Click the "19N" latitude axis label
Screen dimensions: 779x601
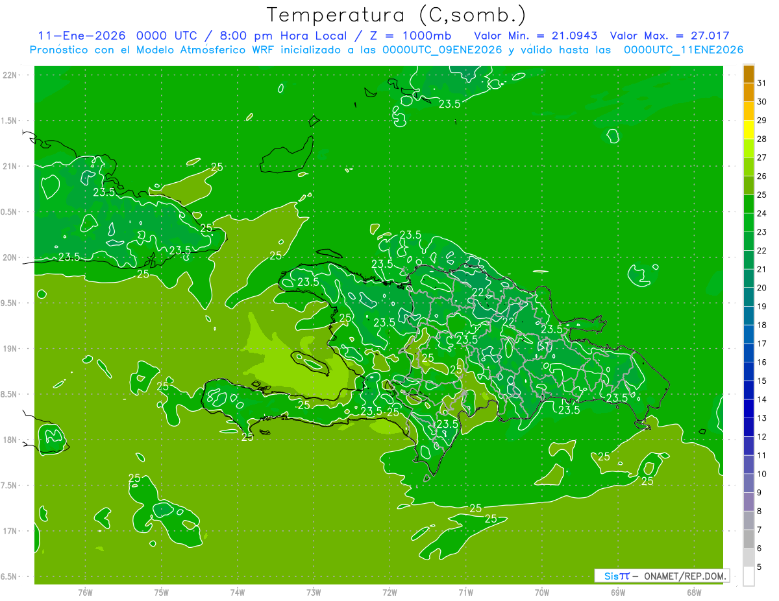point(10,349)
